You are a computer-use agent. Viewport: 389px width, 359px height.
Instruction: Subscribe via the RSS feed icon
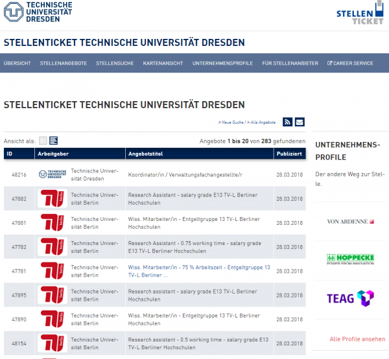click(x=287, y=122)
